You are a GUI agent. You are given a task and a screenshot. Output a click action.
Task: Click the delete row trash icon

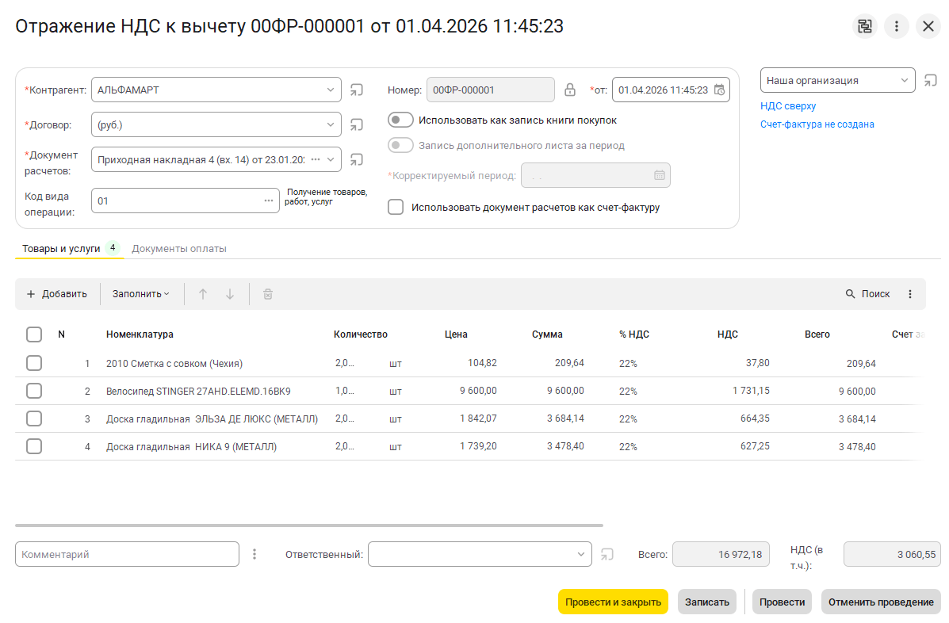(268, 294)
